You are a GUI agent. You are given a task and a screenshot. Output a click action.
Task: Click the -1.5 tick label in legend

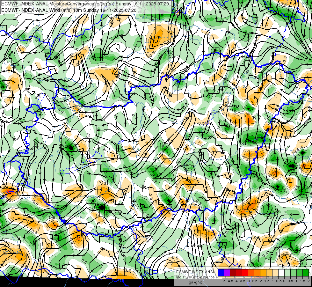click(266, 281)
